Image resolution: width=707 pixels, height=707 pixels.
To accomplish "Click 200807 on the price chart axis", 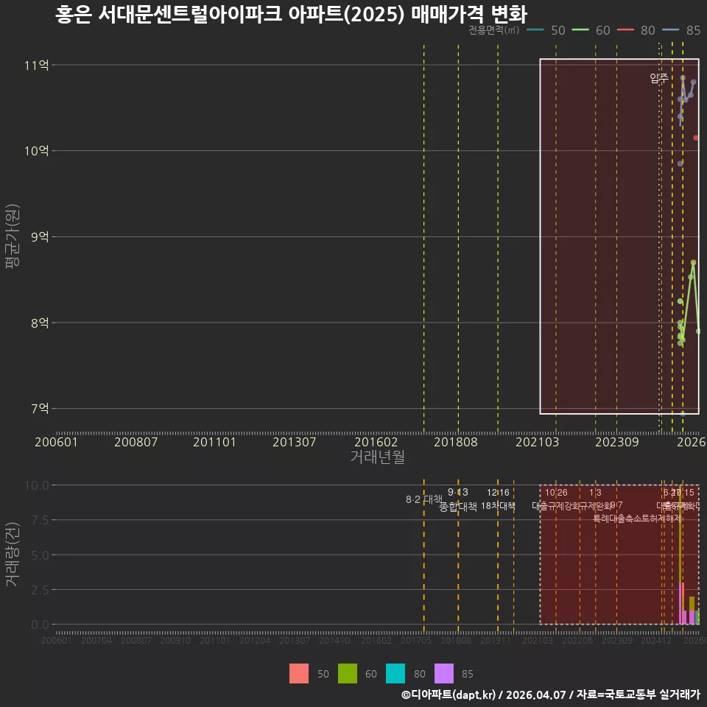I will click(136, 442).
